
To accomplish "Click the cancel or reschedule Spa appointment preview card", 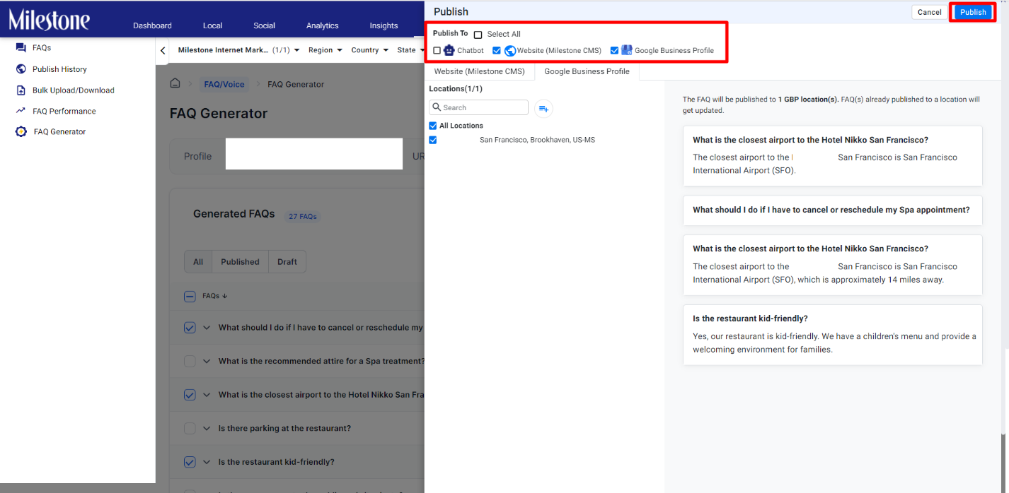I will (x=832, y=210).
